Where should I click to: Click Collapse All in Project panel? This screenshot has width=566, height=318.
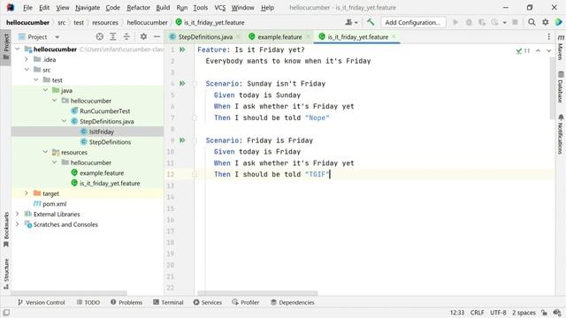click(x=126, y=37)
